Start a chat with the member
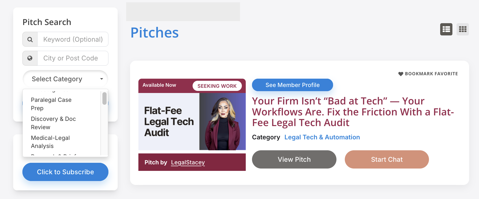 pos(387,159)
